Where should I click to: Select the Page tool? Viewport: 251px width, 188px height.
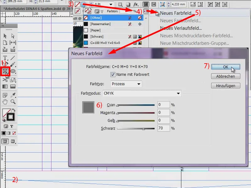[5, 43]
